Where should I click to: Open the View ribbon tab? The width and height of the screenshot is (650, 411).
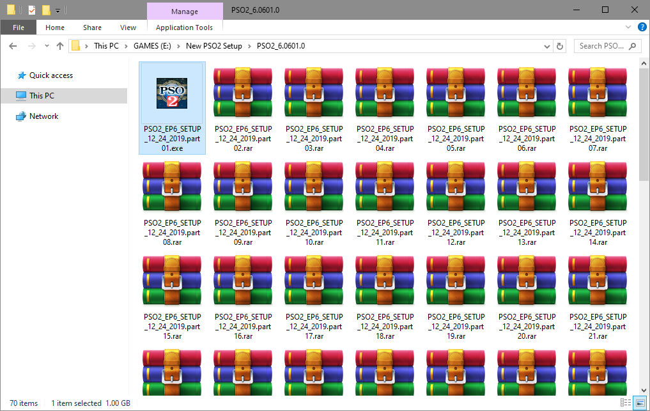(x=128, y=27)
